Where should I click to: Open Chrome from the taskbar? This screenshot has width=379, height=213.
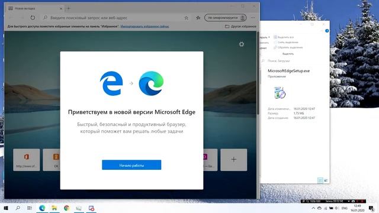point(66,208)
